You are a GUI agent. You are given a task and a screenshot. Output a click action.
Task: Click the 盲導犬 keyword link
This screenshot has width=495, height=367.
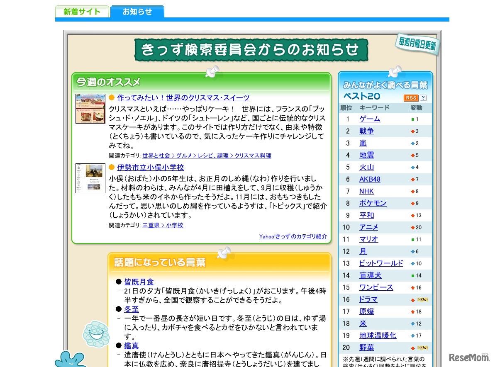(370, 275)
